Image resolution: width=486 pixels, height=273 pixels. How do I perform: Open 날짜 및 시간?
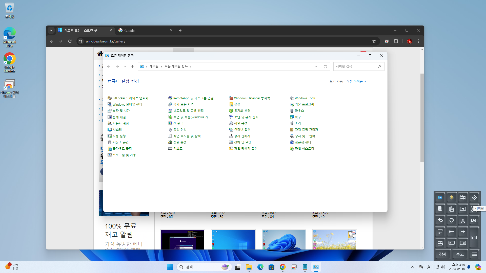118,111
